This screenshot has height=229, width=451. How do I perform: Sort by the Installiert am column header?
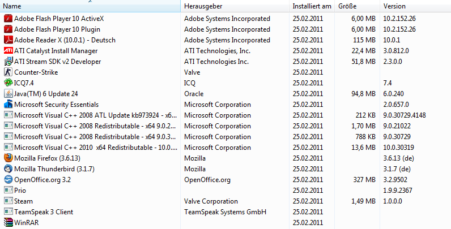(312, 6)
